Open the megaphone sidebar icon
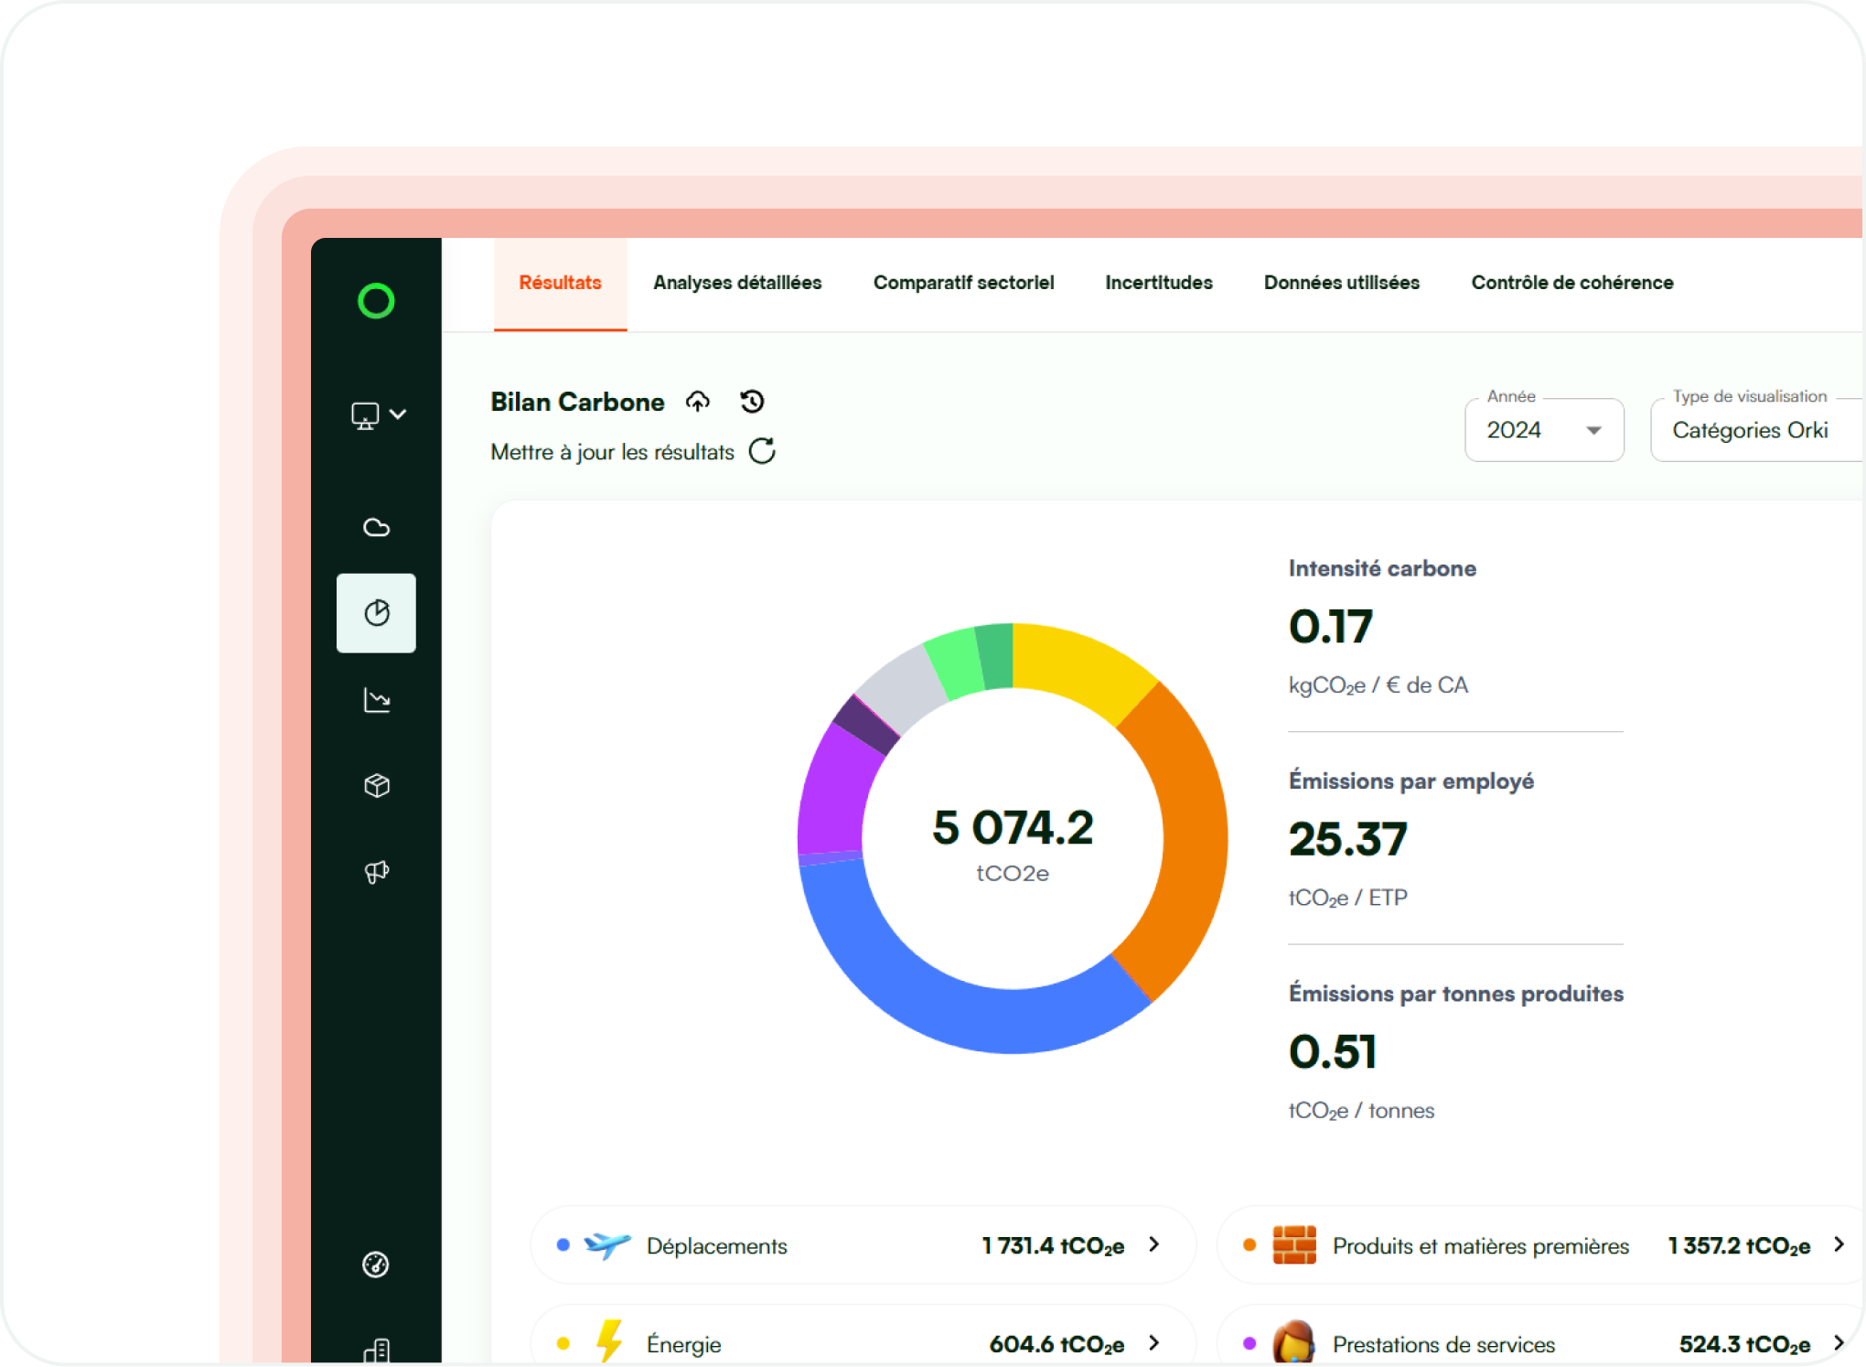The width and height of the screenshot is (1866, 1367). pos(376,872)
